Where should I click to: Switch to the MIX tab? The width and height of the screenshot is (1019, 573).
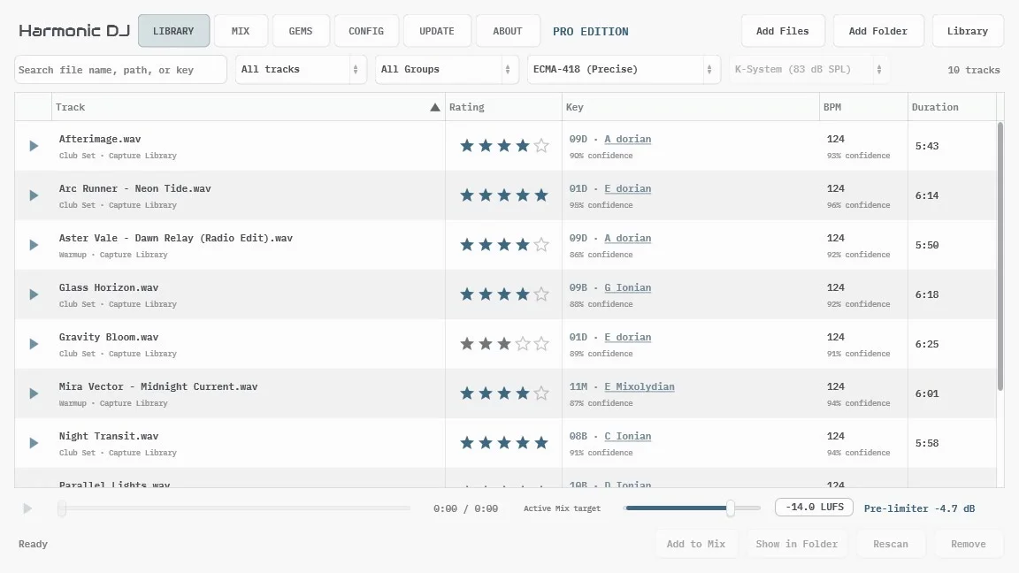coord(241,31)
